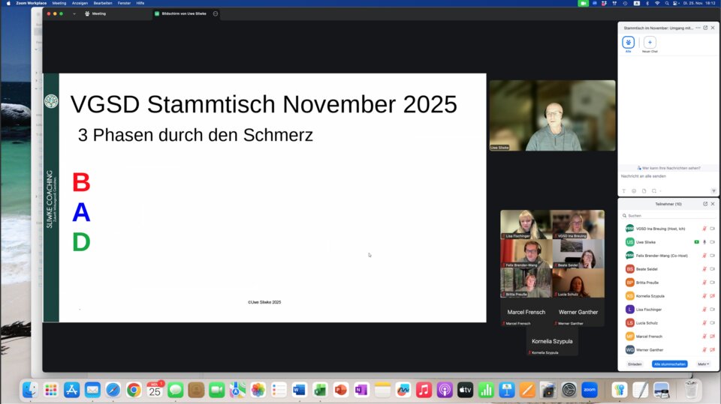Image resolution: width=721 pixels, height=404 pixels.
Task: Click the Einladen button
Action: (635, 364)
